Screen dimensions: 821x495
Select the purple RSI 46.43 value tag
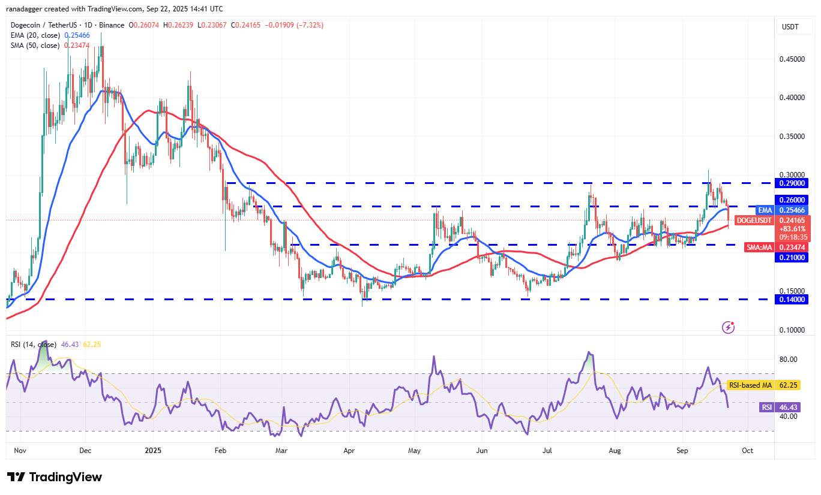point(778,407)
